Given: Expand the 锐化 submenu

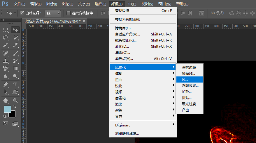Looking at the screenshot, I should 143,86.
